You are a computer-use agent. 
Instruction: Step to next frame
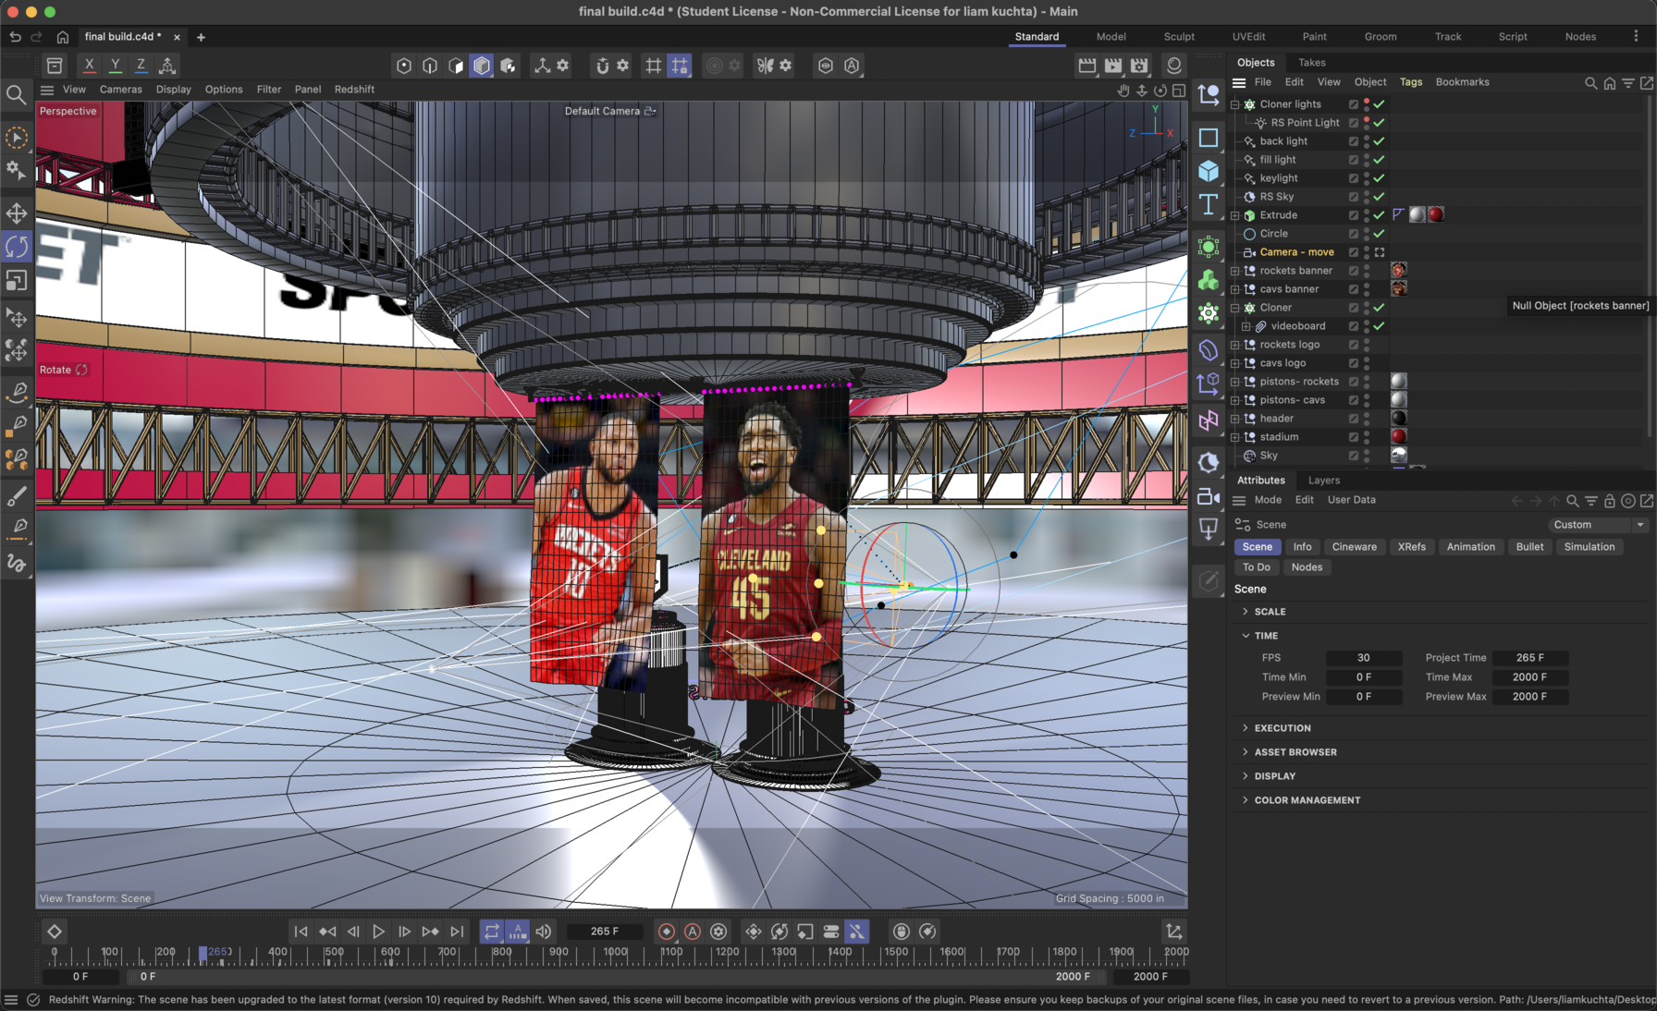pos(404,932)
